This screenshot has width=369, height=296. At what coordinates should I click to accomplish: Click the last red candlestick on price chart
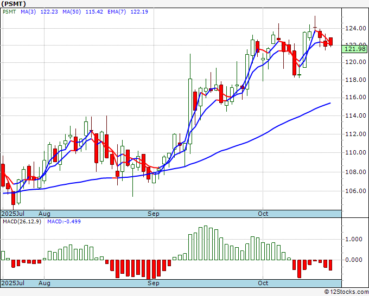pyautogui.click(x=330, y=41)
